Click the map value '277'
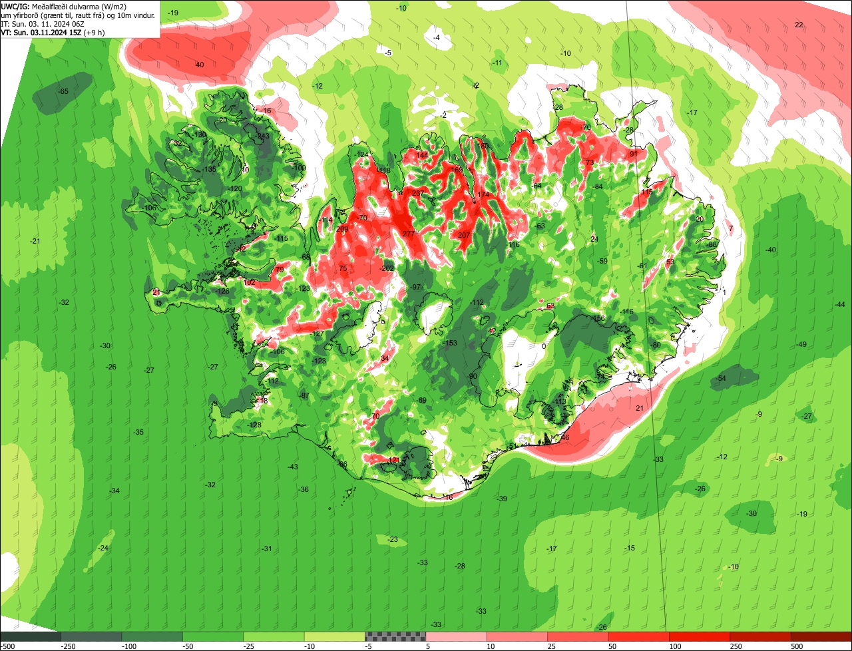852x651 pixels. point(409,234)
